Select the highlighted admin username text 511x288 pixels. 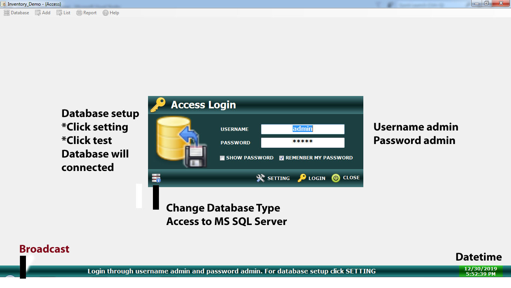click(303, 129)
